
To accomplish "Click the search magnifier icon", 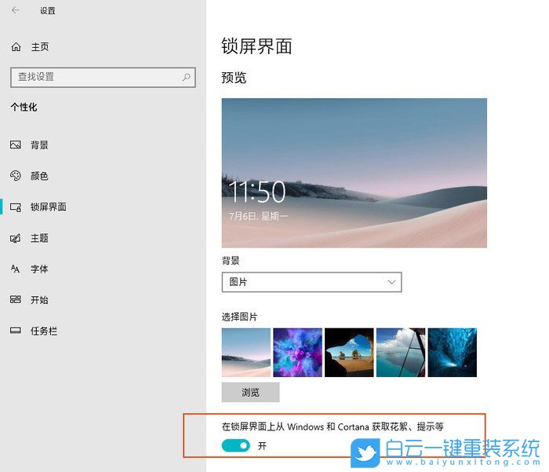I will 187,77.
